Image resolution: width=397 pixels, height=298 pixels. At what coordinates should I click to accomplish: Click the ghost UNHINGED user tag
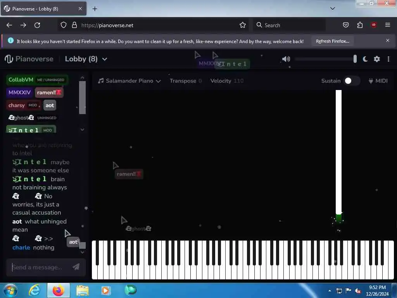(x=33, y=118)
